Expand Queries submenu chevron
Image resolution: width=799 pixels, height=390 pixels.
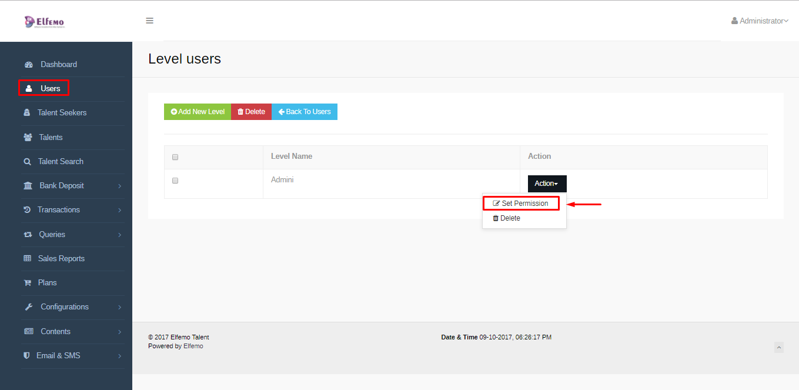click(x=119, y=235)
